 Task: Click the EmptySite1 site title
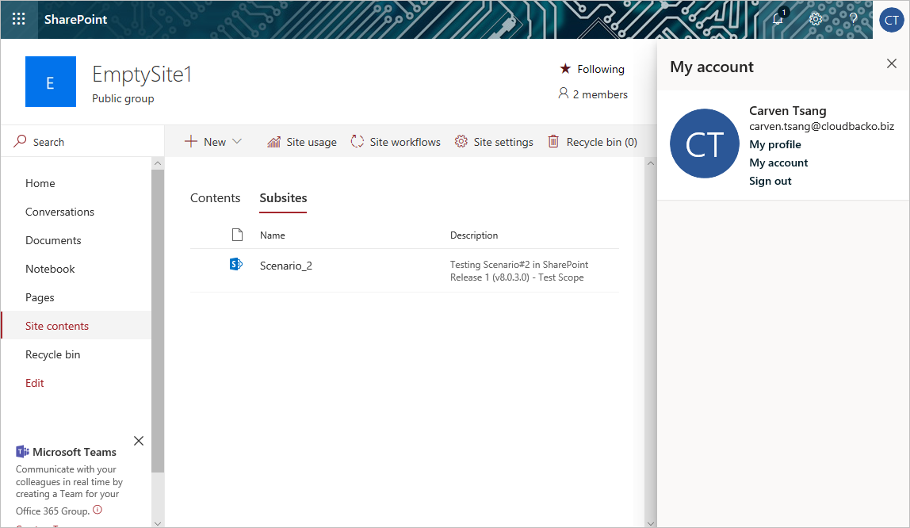[142, 75]
